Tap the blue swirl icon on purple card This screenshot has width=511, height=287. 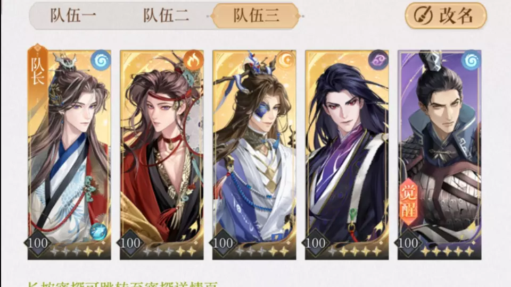(x=471, y=60)
